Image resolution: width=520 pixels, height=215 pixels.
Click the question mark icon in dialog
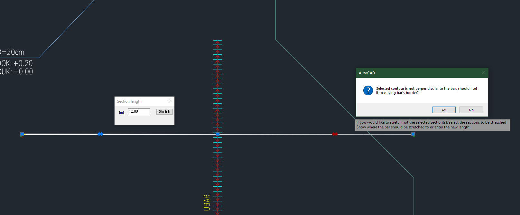coord(368,90)
